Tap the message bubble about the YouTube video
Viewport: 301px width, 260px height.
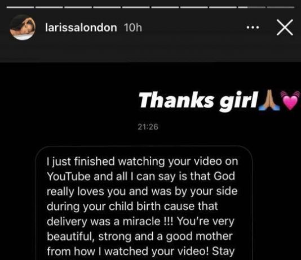144,203
